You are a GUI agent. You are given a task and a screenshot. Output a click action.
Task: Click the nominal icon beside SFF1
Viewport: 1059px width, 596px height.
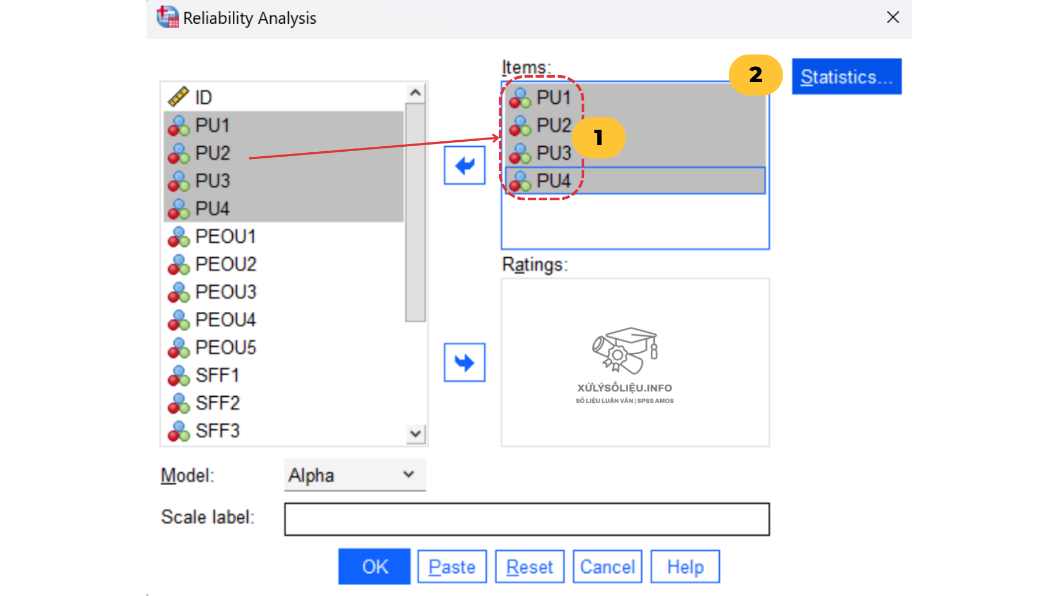(x=179, y=376)
